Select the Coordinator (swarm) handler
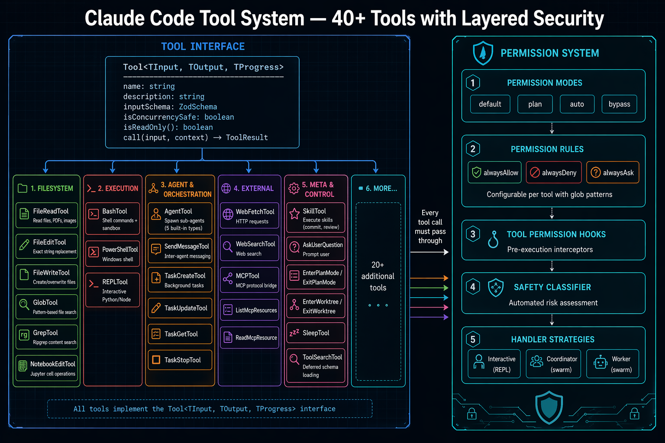 coord(554,364)
